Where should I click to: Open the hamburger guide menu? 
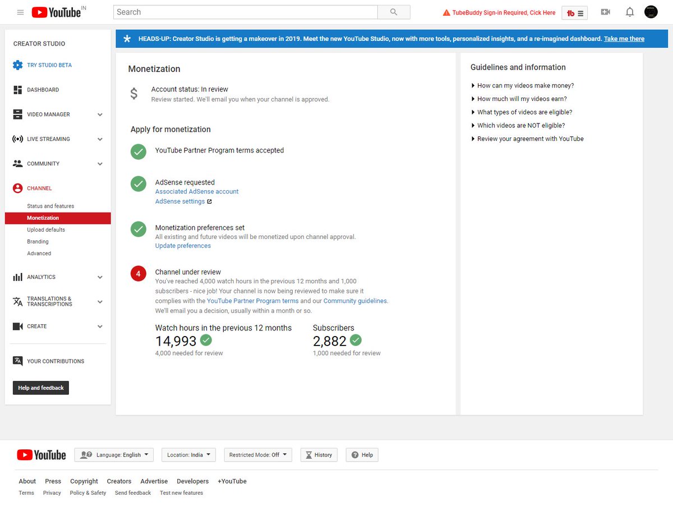21,12
